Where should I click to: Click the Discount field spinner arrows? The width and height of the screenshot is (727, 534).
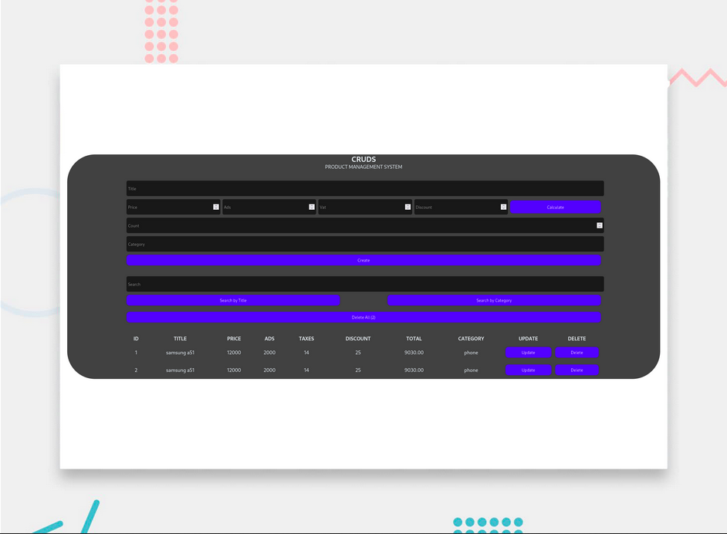coord(503,207)
